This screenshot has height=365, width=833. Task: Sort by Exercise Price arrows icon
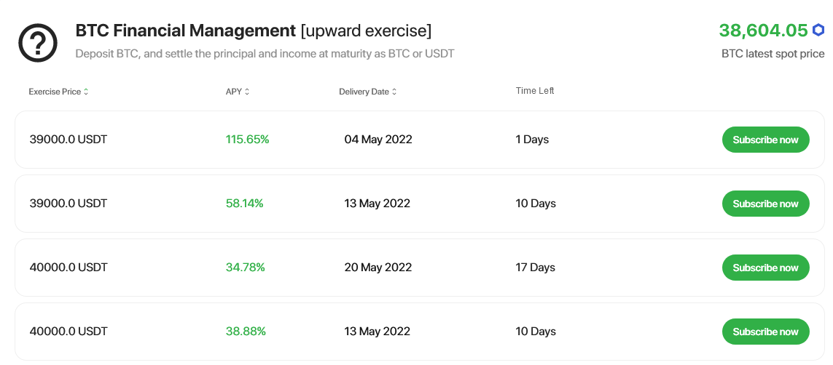point(86,92)
